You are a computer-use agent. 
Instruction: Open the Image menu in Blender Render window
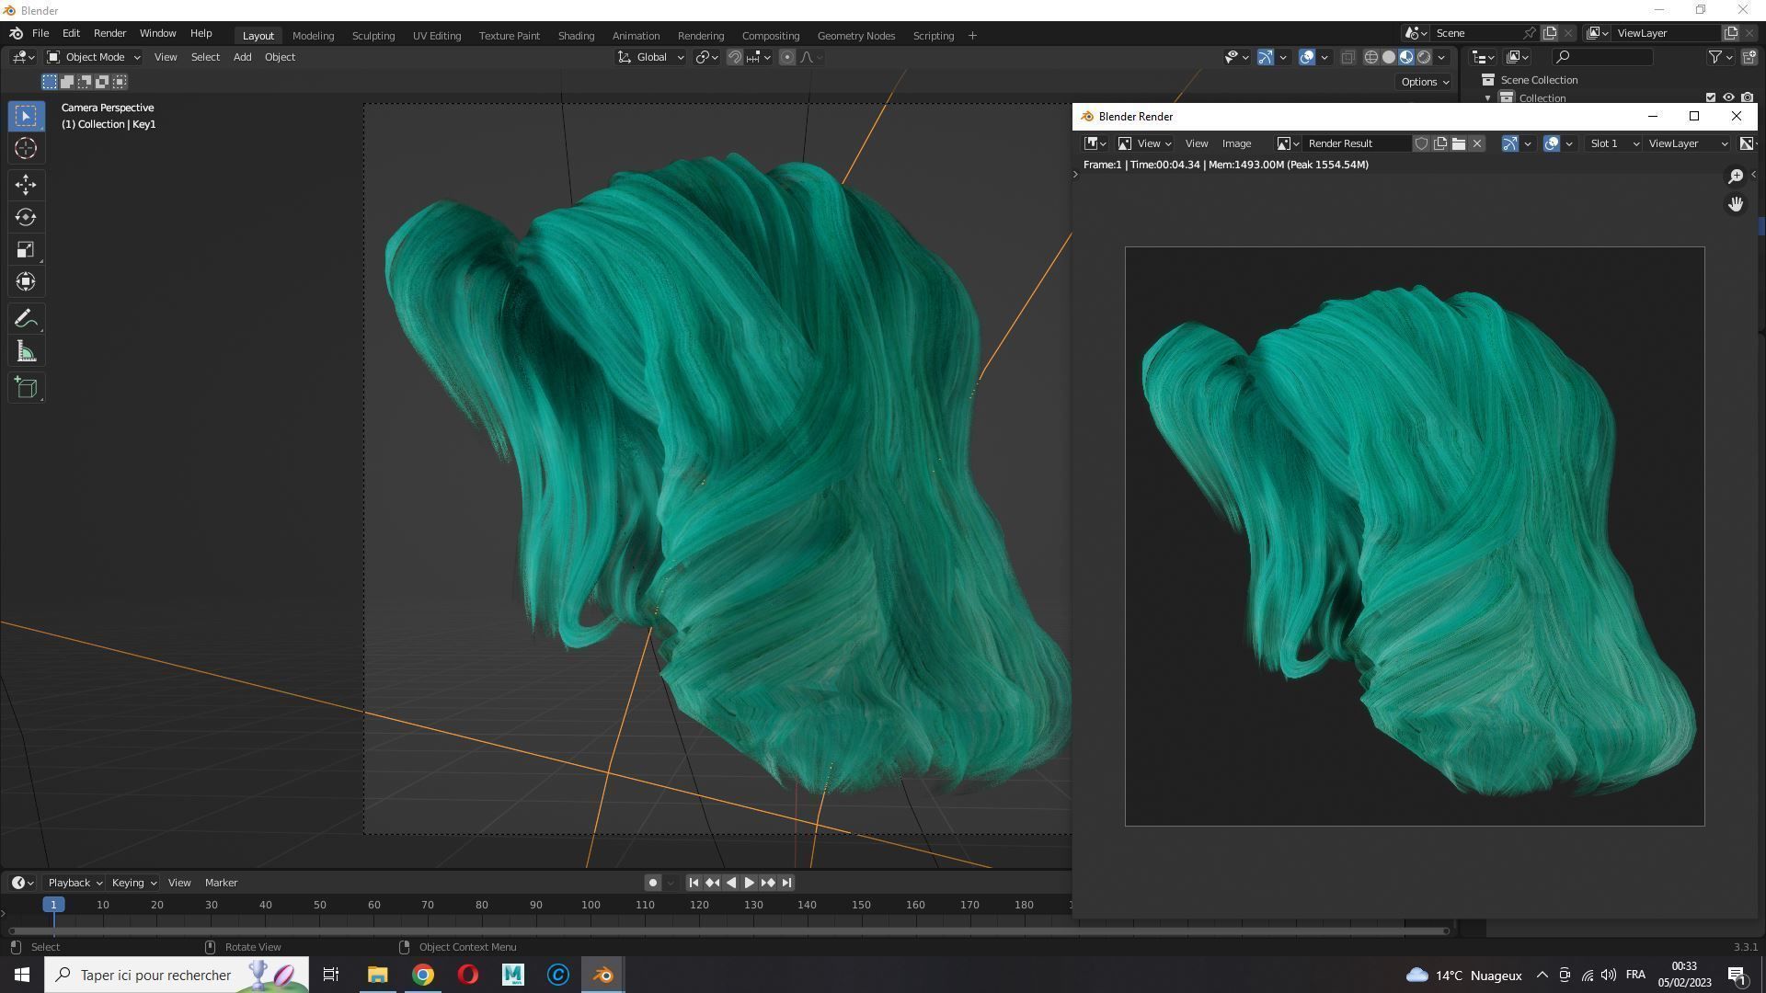(1236, 143)
